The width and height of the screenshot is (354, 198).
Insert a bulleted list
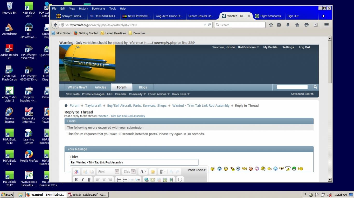(x=125, y=179)
